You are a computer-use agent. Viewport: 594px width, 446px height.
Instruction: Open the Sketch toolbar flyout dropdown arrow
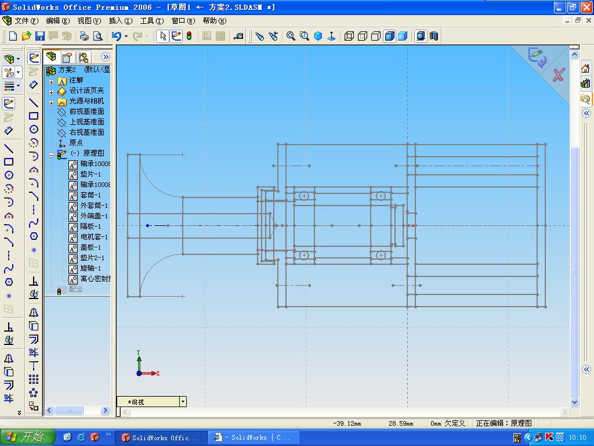pyautogui.click(x=18, y=72)
